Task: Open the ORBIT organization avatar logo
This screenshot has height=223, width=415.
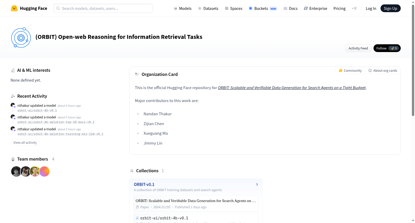Action: point(21,38)
